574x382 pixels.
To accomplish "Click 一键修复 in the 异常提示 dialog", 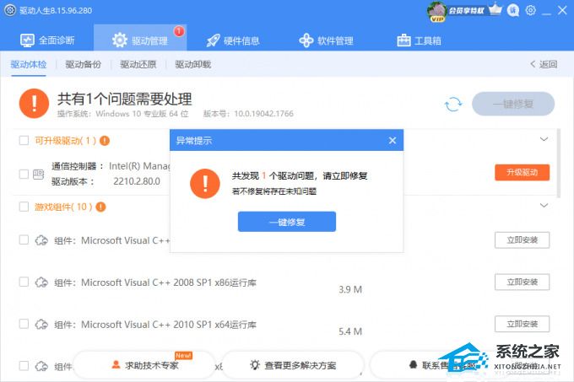I will click(x=287, y=222).
